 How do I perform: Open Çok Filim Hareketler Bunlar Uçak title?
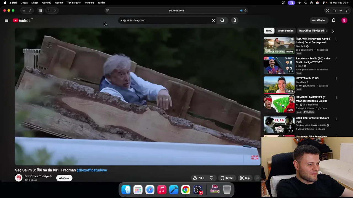point(312,120)
